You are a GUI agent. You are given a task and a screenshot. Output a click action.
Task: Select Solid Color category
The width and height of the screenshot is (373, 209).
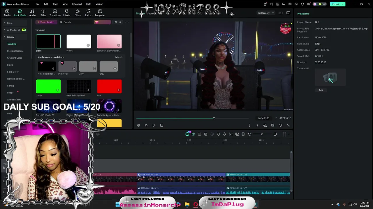tap(13, 72)
